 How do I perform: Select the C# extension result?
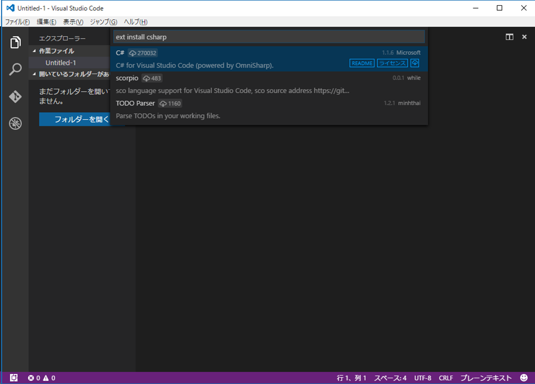click(x=269, y=59)
